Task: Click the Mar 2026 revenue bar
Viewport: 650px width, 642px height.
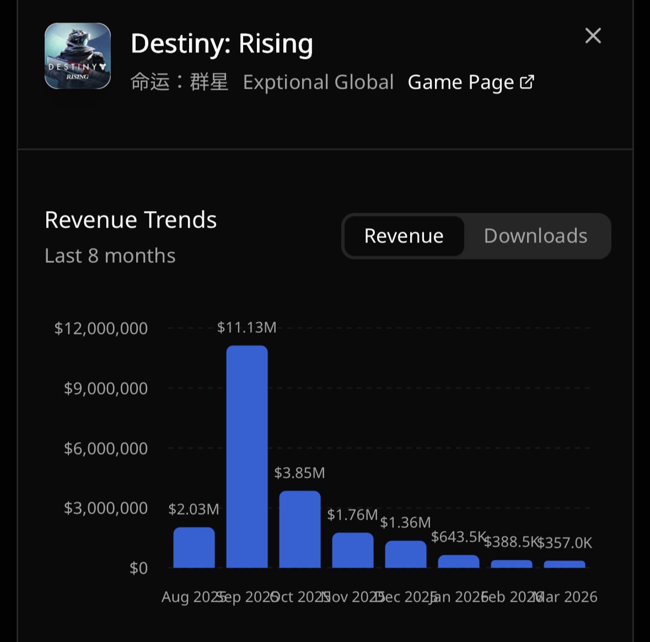Action: (565, 564)
